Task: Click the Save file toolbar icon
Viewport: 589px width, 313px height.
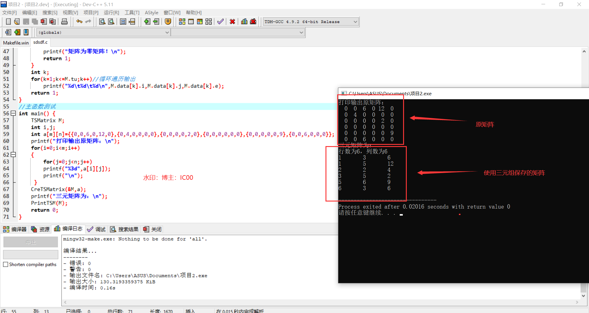Action: (x=26, y=21)
